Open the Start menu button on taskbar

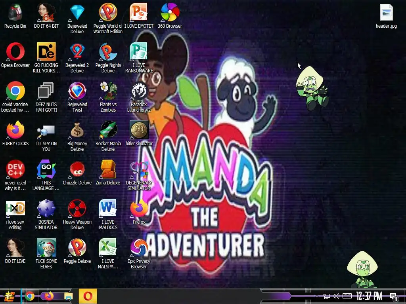tap(9, 296)
